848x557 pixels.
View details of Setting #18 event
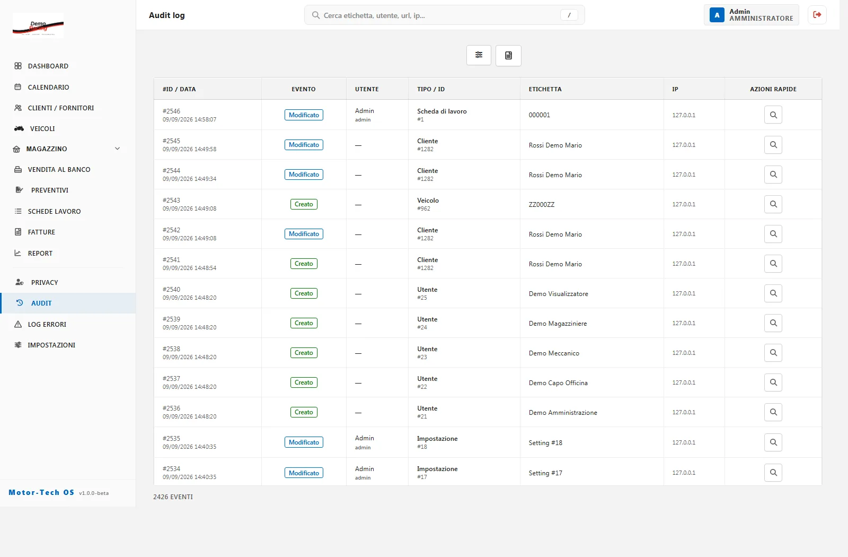(773, 442)
